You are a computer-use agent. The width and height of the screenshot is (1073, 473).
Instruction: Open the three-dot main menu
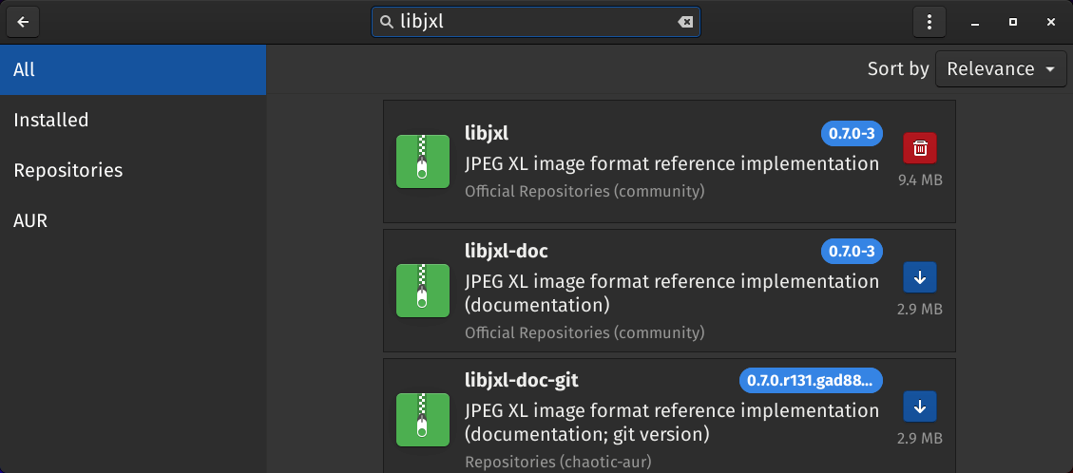pyautogui.click(x=929, y=22)
